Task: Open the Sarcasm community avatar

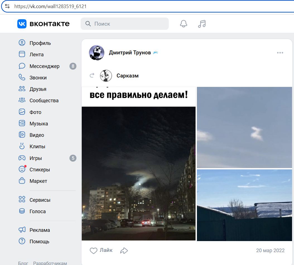Action: coord(106,76)
